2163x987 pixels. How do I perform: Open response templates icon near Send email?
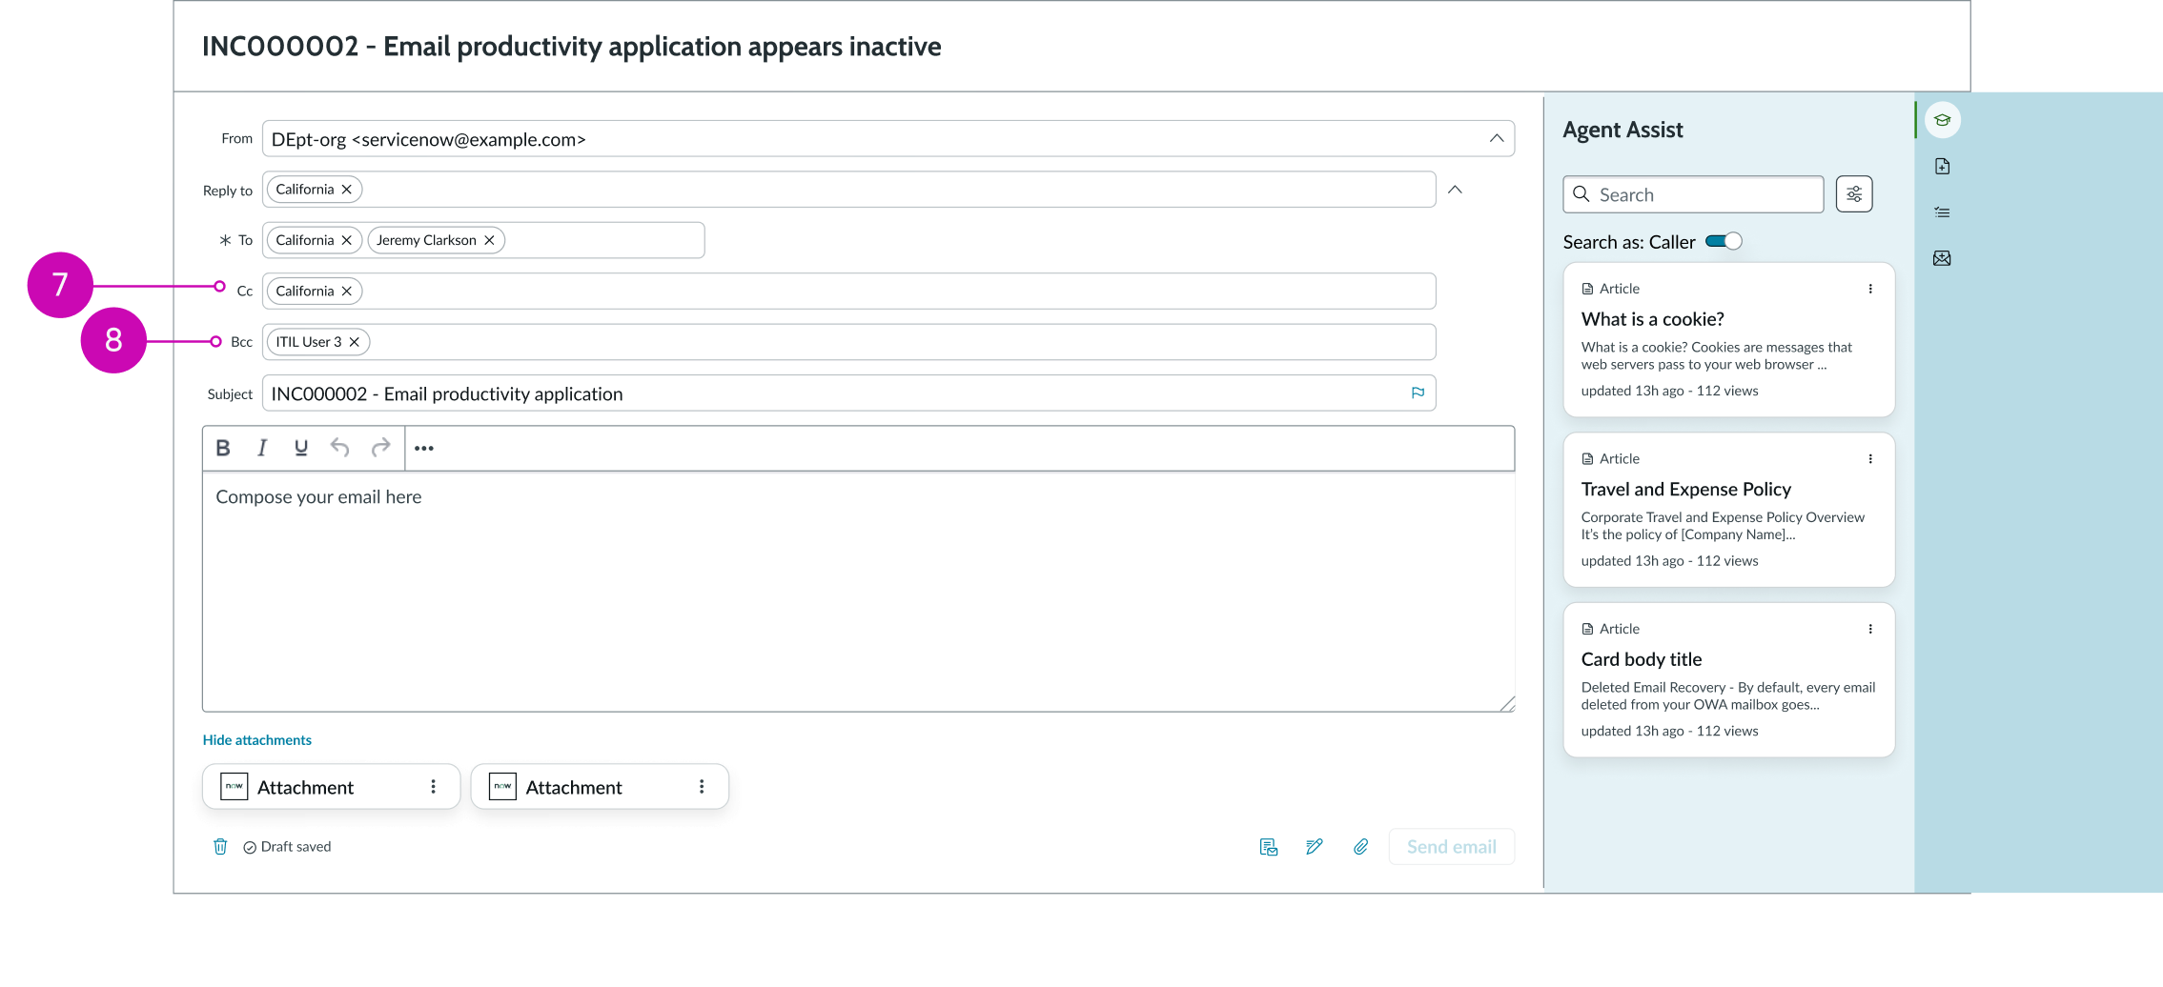click(x=1268, y=847)
